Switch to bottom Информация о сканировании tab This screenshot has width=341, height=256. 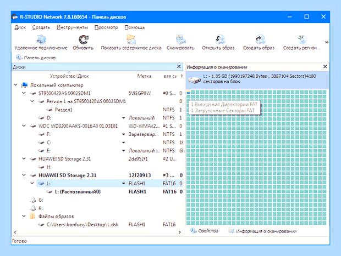pyautogui.click(x=262, y=231)
